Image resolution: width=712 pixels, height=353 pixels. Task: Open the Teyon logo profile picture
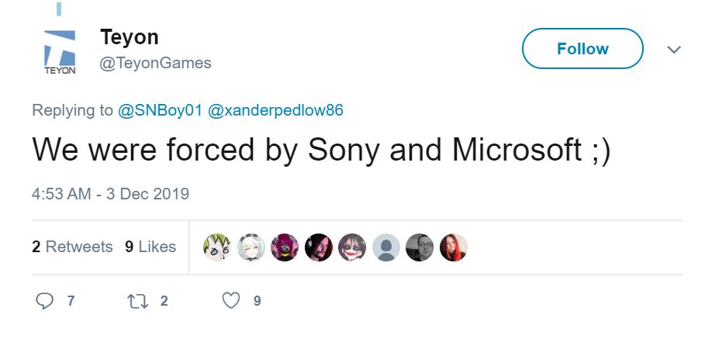pyautogui.click(x=59, y=52)
